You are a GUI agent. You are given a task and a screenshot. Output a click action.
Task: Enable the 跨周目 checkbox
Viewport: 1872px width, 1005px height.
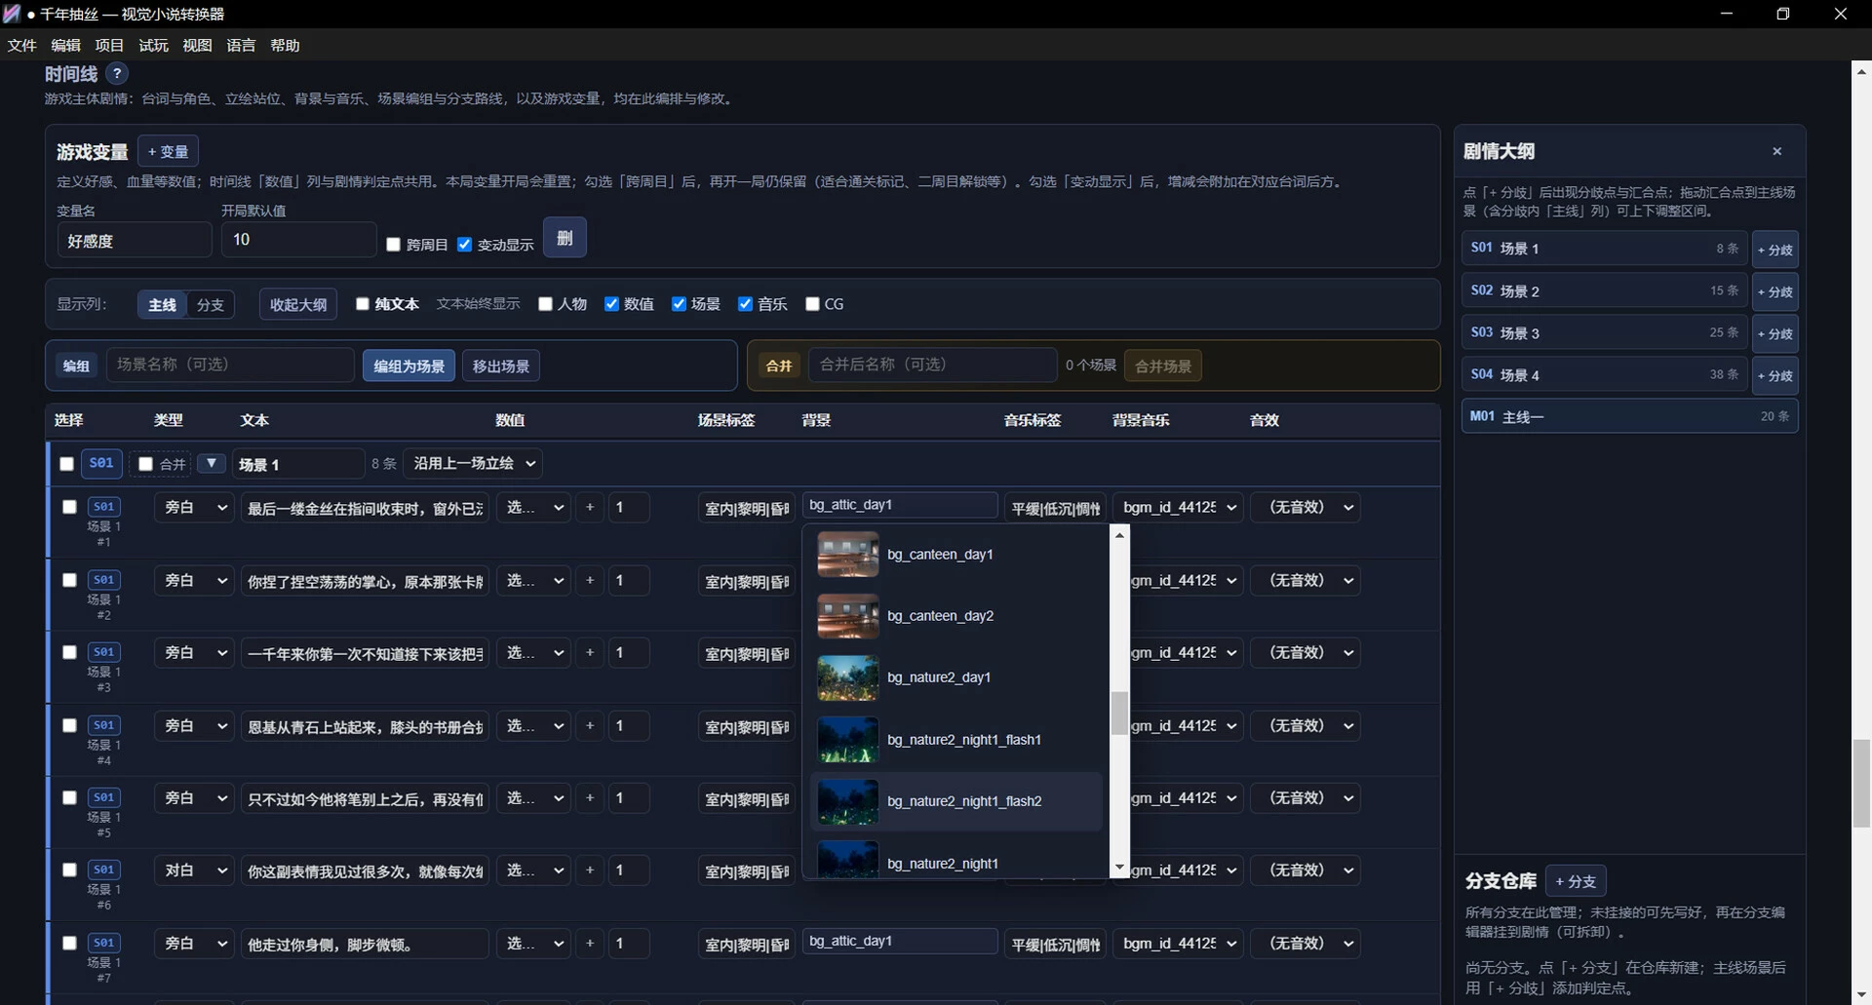(394, 245)
